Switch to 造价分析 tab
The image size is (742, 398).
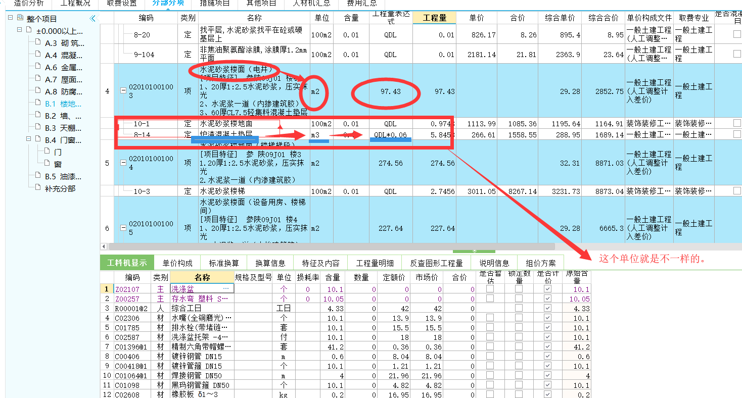pyautogui.click(x=29, y=3)
